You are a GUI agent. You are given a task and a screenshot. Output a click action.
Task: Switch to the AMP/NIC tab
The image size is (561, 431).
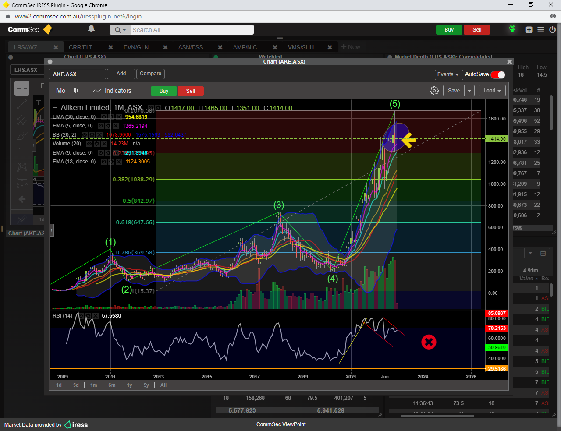tap(245, 47)
